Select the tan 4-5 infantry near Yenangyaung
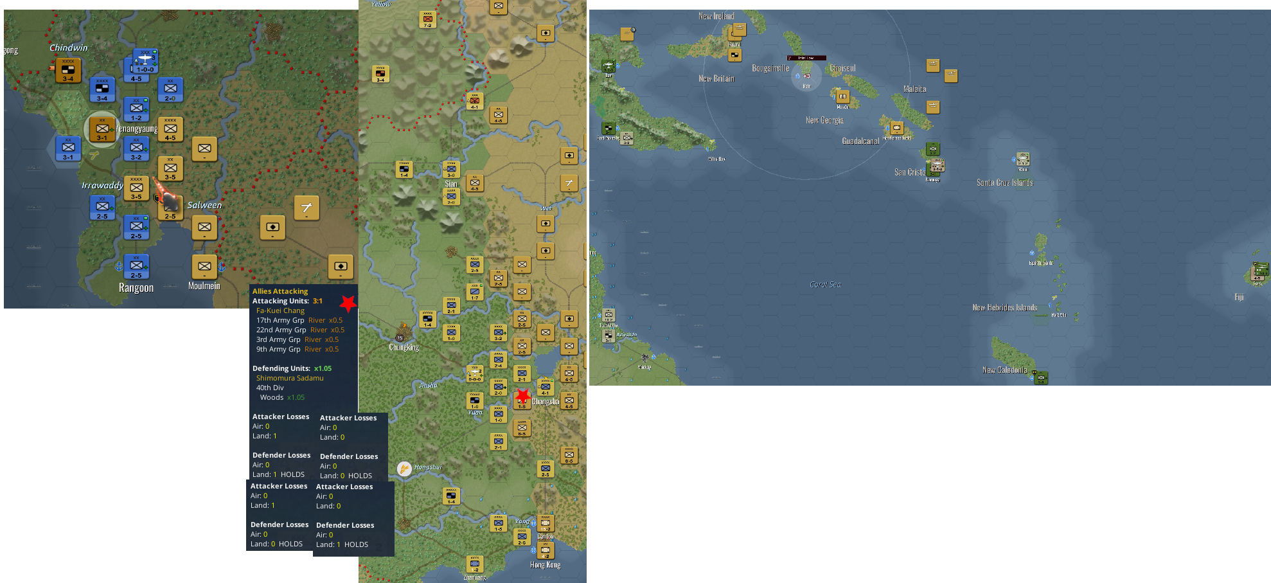 [170, 129]
